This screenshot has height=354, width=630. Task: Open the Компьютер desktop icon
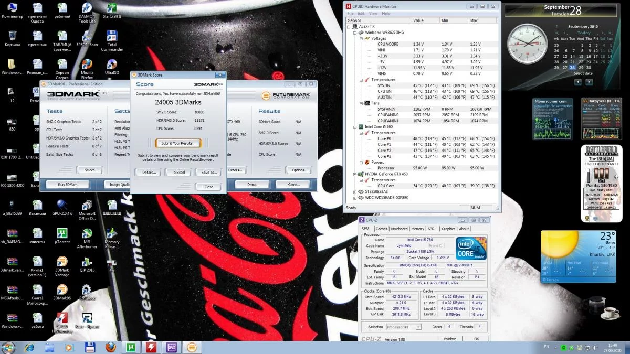[x=13, y=10]
